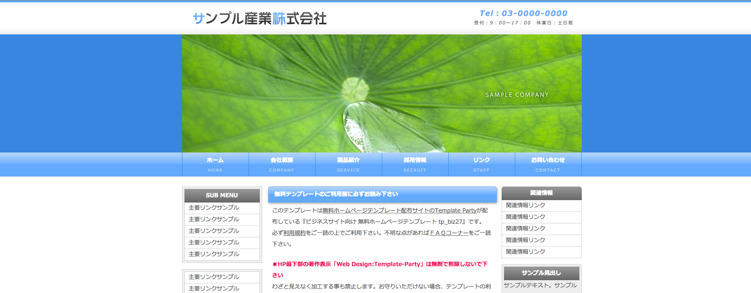Click the FAQコーナー link in the paragraph
The image size is (751, 293).
(449, 233)
